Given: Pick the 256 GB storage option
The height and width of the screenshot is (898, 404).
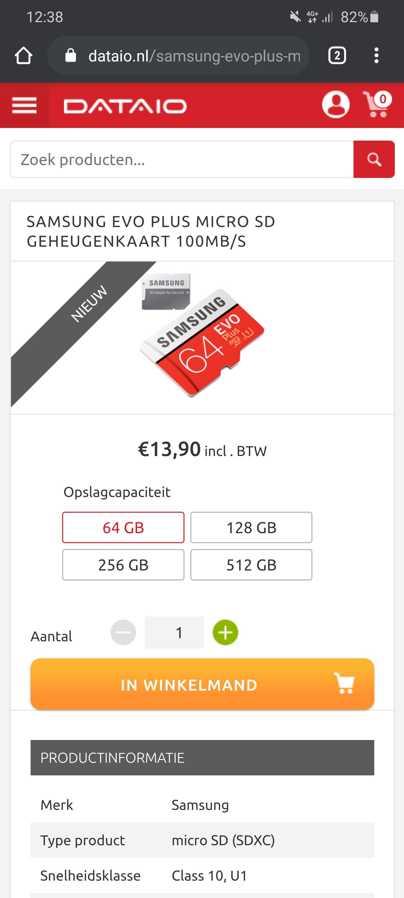Looking at the screenshot, I should point(123,565).
